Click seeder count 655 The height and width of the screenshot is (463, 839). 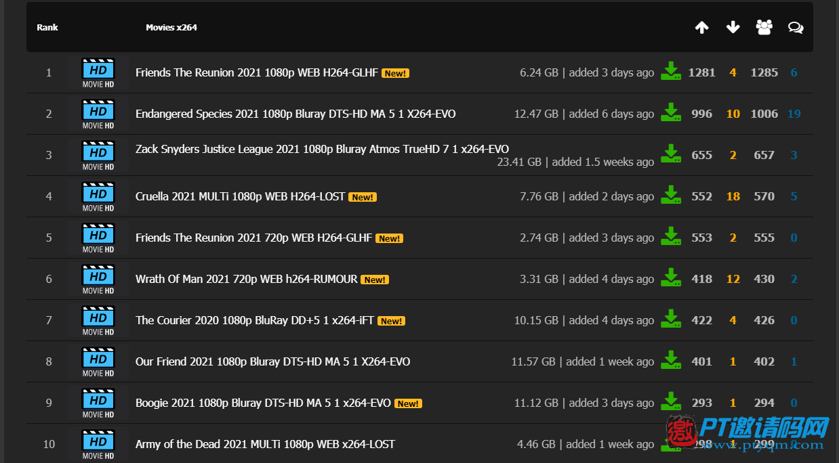(x=701, y=155)
